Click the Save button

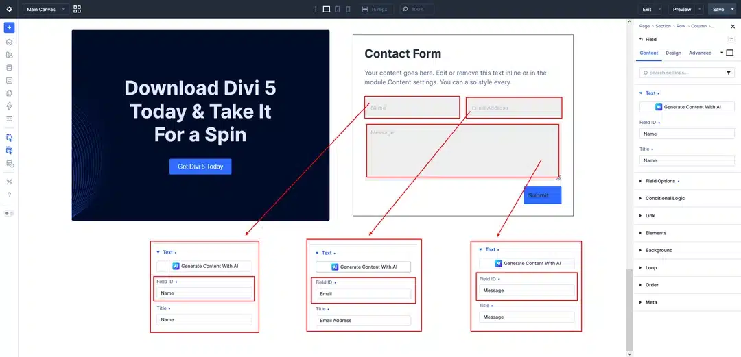(718, 9)
